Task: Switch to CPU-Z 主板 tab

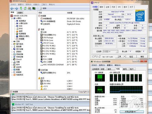Action: [x=107, y=7]
